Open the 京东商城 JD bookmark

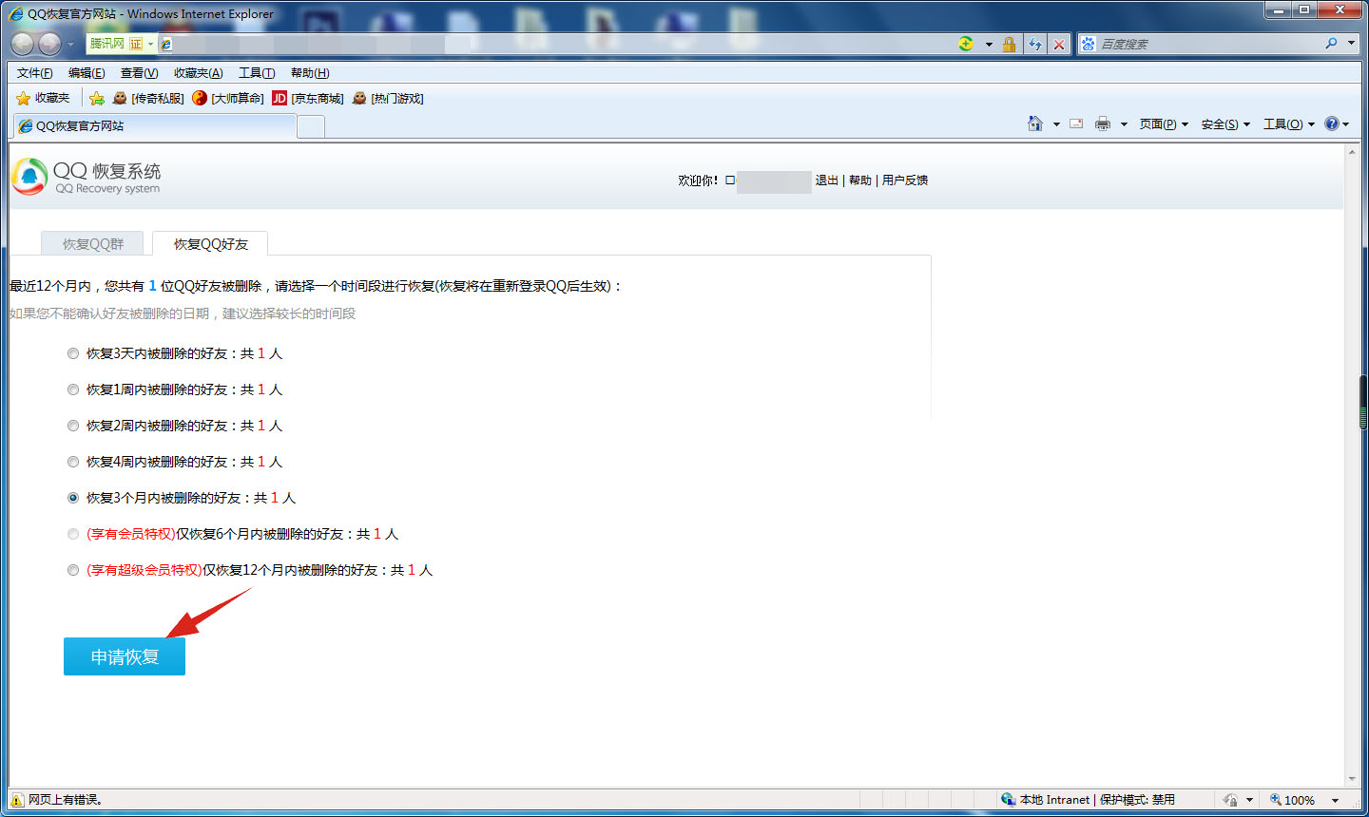[308, 98]
